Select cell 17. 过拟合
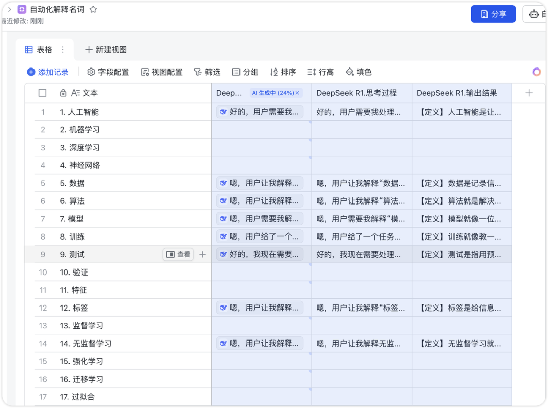 (133, 397)
